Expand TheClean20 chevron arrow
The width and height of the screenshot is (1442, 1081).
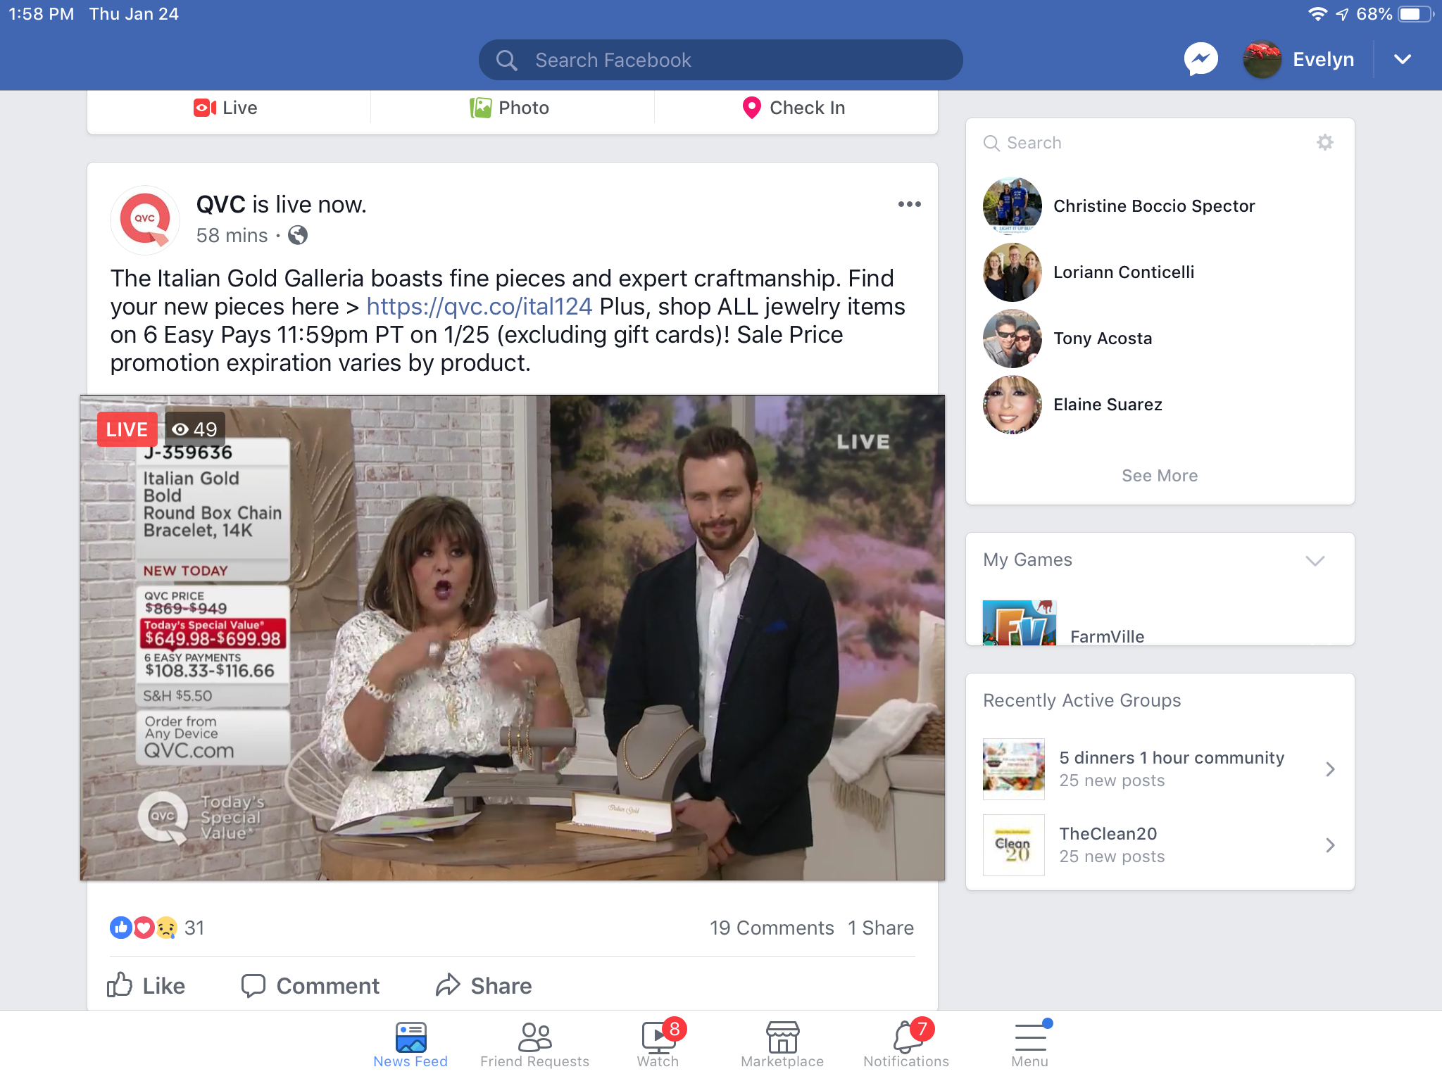point(1329,845)
